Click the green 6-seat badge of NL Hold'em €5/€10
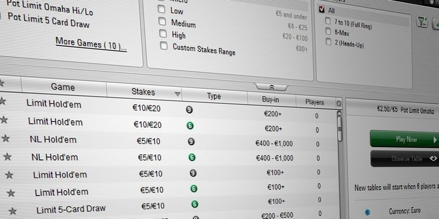Screen dimensions: 439x219 click(192, 157)
